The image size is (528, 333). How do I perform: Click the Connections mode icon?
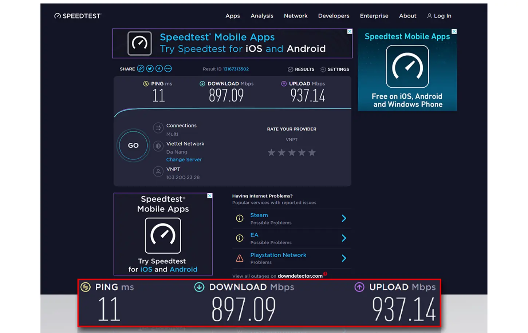[x=158, y=128]
